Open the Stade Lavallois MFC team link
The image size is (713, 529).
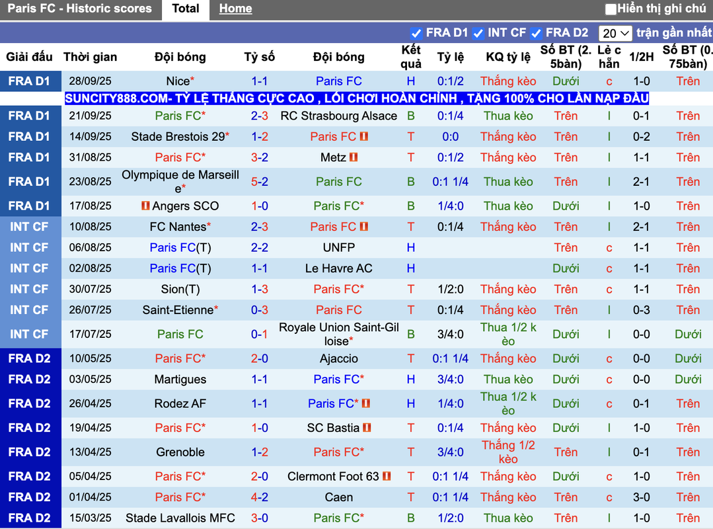pos(180,518)
